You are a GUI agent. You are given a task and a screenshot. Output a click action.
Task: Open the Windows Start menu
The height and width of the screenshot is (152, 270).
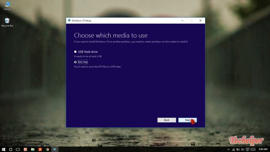tap(3, 149)
